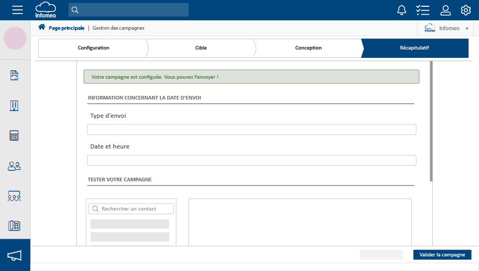Go to the Configuration step

pos(93,48)
